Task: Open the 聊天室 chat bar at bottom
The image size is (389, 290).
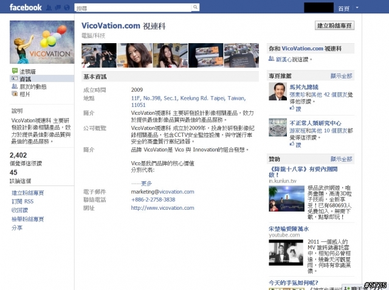Action: click(x=355, y=288)
